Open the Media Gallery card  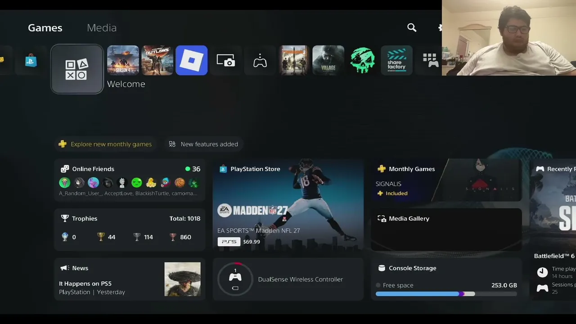(446, 229)
